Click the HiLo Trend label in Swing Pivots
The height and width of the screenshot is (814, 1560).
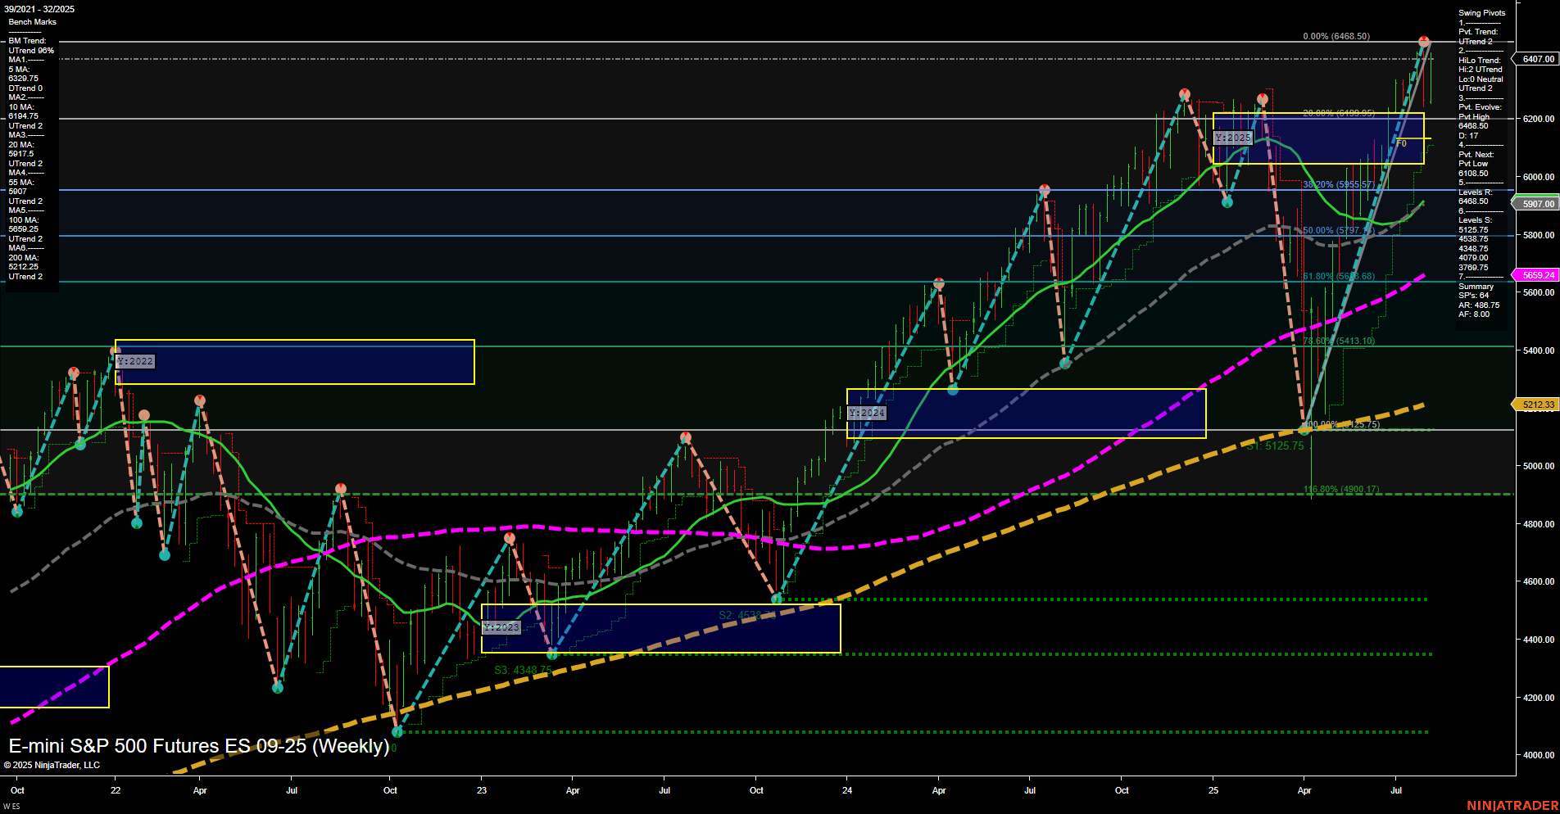point(1480,61)
